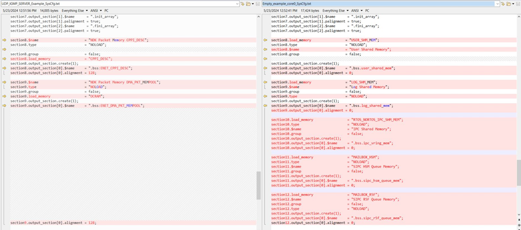521x230 pixels.
Task: Open the right ANSI encoding dropdown
Action: 357,11
